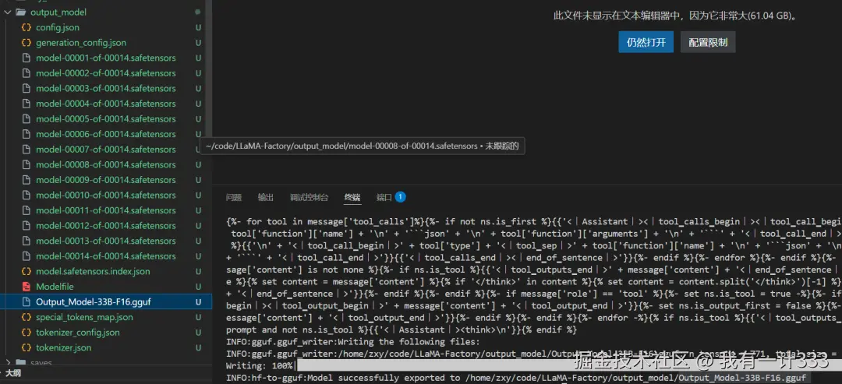The height and width of the screenshot is (384, 842).
Task: Select the 终端 terminal tab
Action: tap(352, 197)
